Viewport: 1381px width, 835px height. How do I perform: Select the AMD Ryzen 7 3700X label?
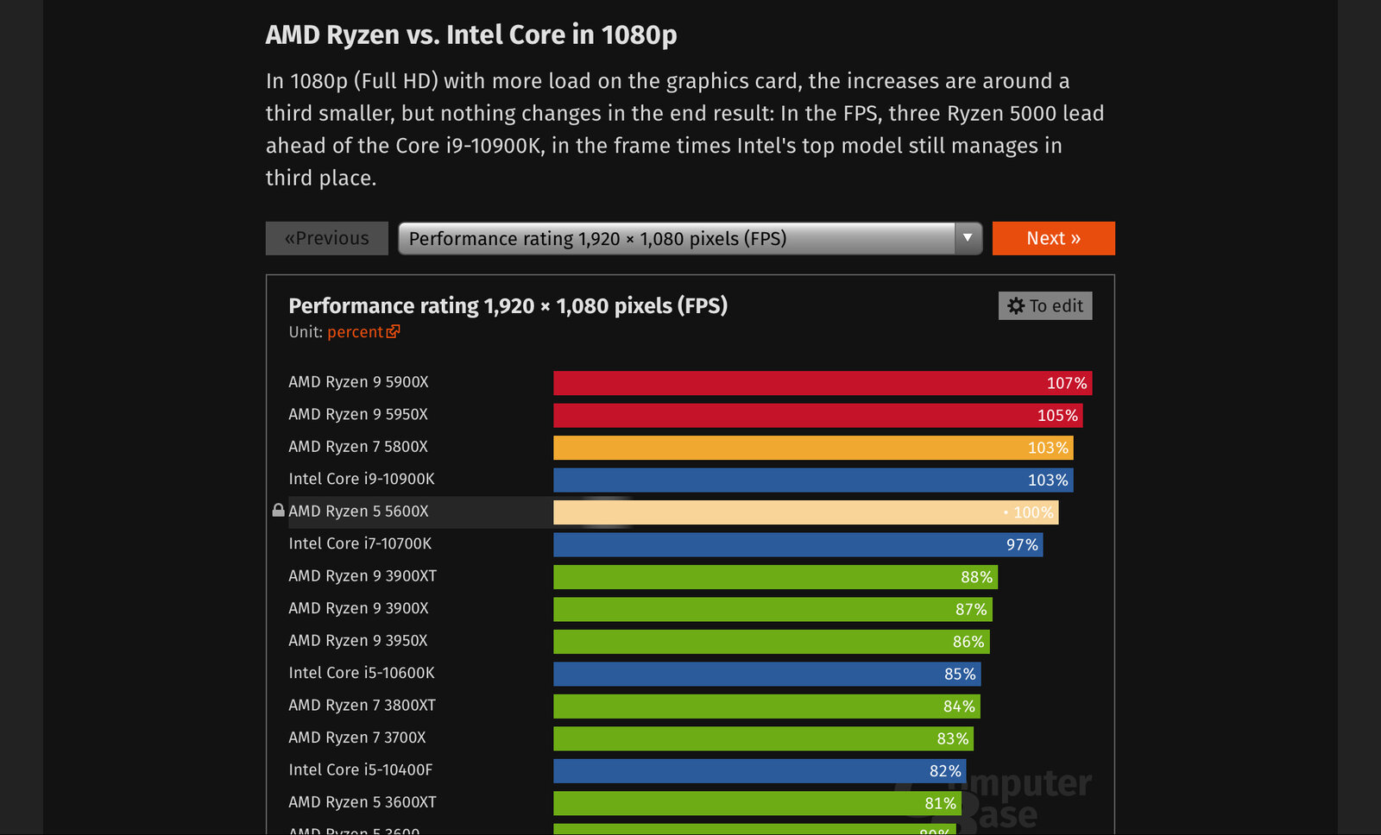357,738
